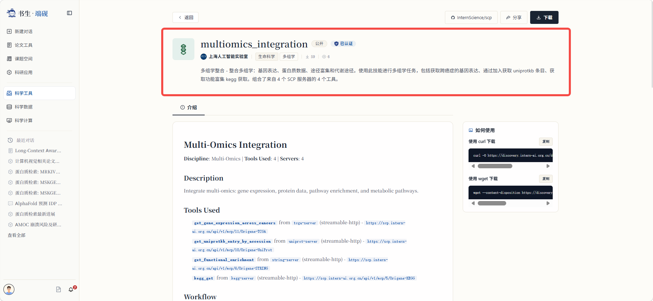This screenshot has width=653, height=301.
Task: Click get_functional_enrichment tool name
Action: (224, 260)
